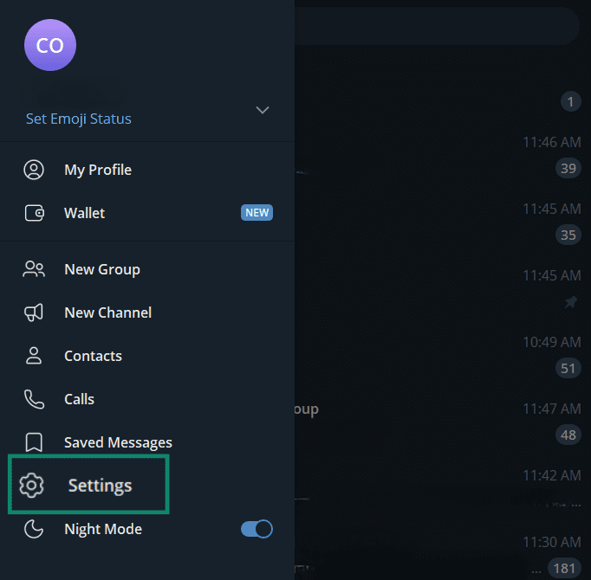
Task: Click the Contacts person icon
Action: point(34,356)
